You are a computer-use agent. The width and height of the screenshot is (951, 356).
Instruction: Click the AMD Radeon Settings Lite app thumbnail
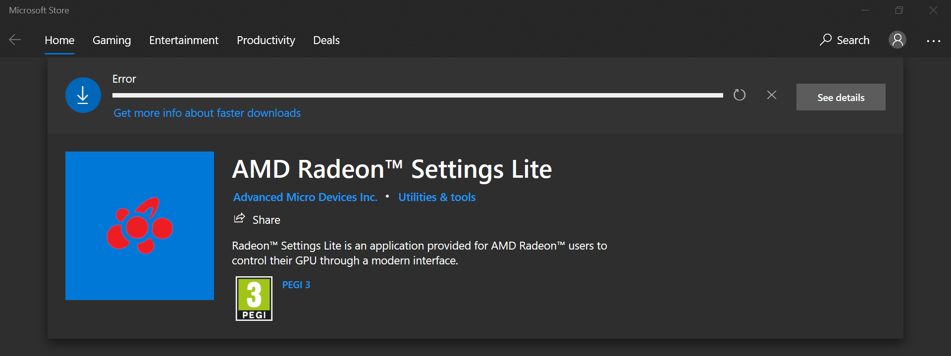[x=140, y=226]
